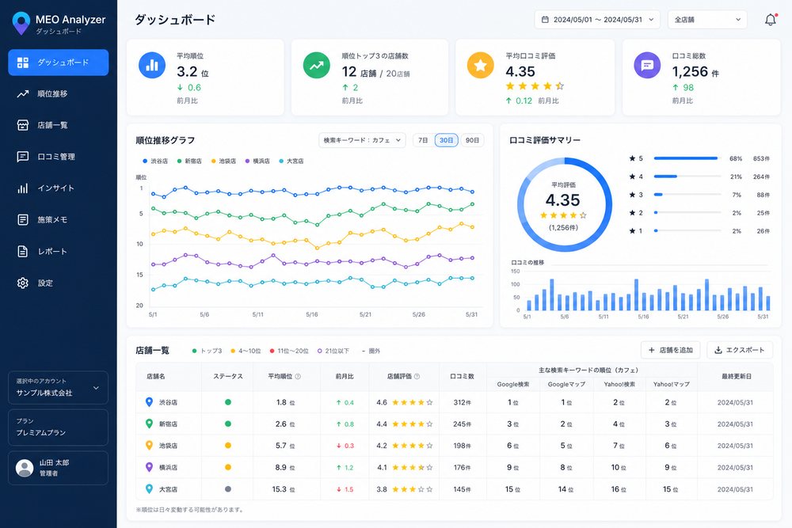This screenshot has width=792, height=528.
Task: Click the MEO Analyzer logo pin
Action: pos(21,23)
